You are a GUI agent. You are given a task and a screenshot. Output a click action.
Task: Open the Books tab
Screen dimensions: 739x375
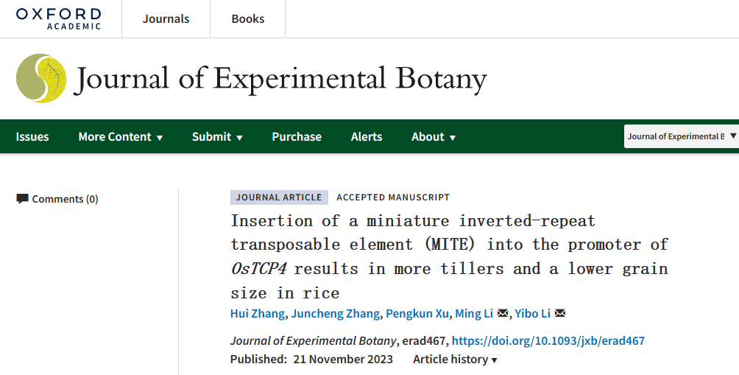point(248,19)
